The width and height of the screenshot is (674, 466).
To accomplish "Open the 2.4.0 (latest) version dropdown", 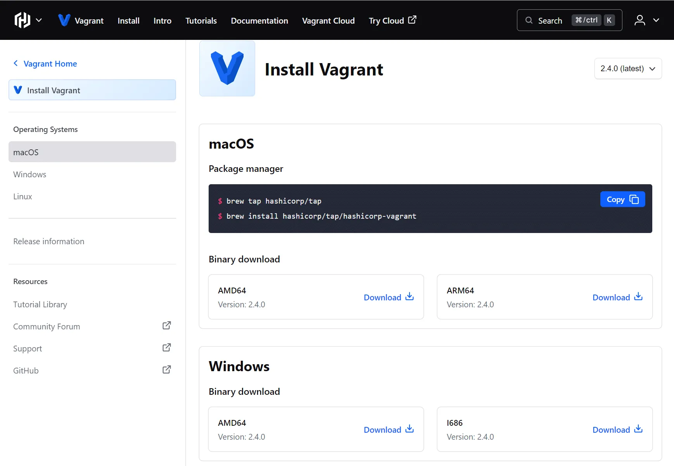I will (x=628, y=69).
